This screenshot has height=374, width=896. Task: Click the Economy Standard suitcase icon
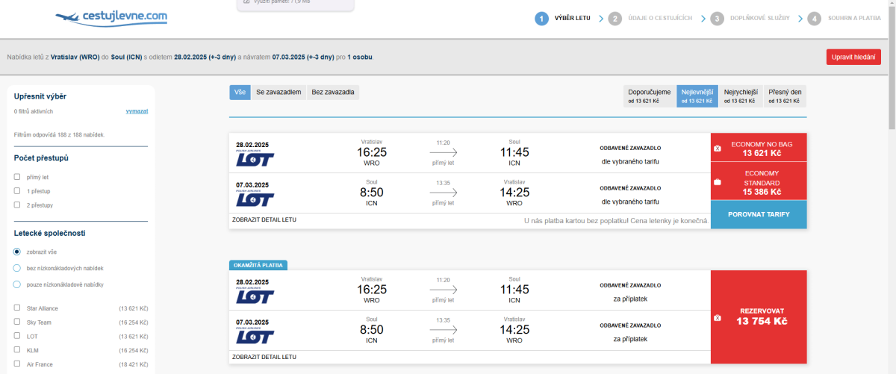point(718,182)
